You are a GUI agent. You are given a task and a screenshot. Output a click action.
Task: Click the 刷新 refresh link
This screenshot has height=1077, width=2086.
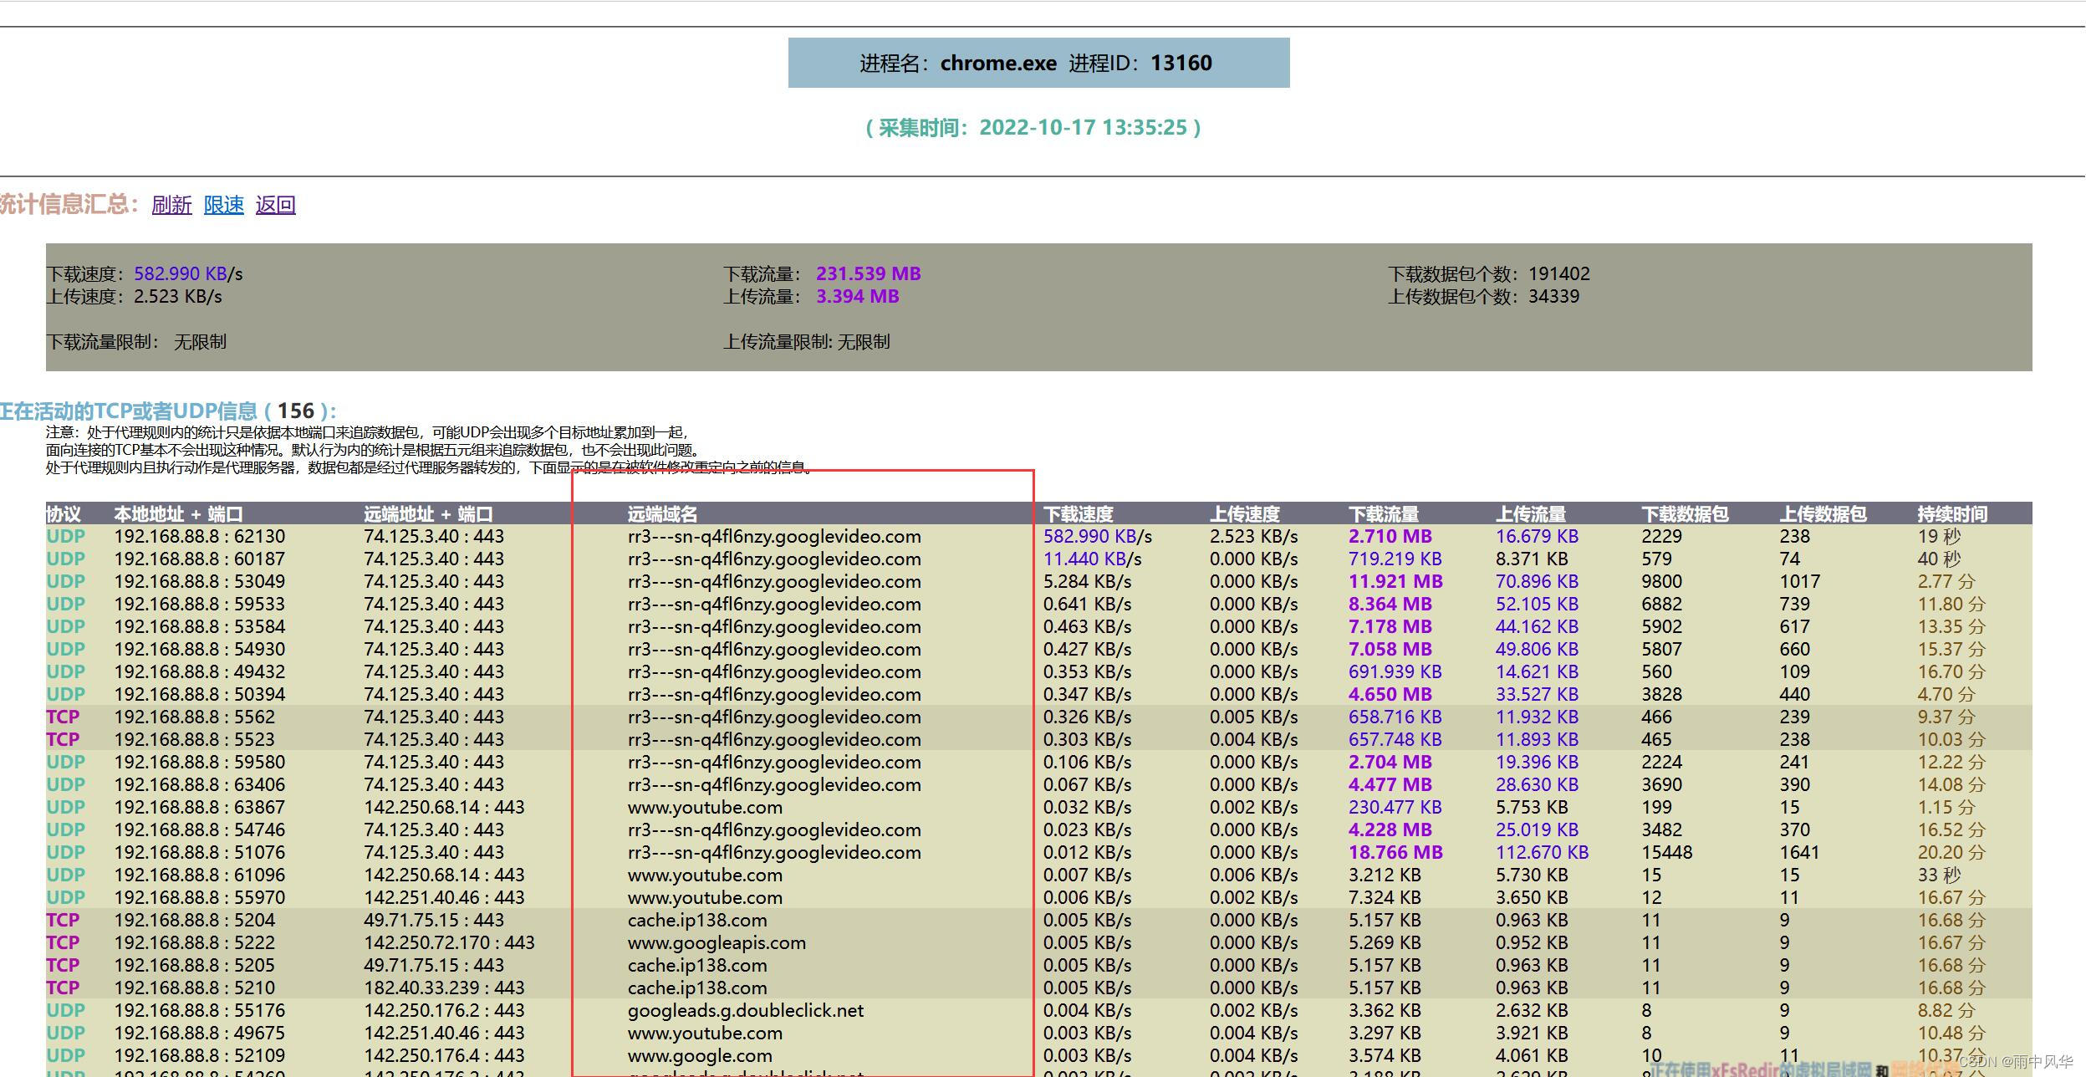click(x=171, y=205)
